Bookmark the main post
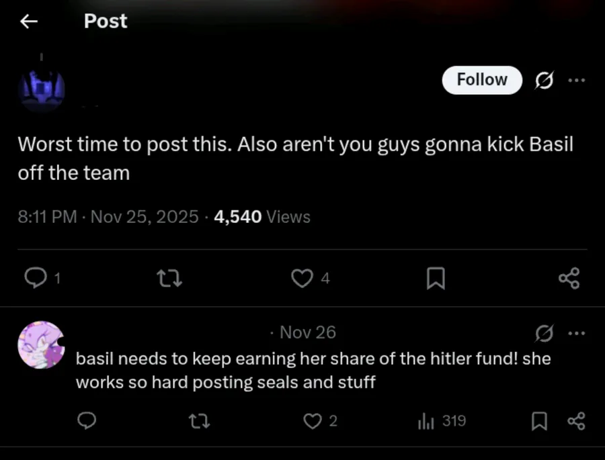This screenshot has height=460, width=605. point(436,278)
